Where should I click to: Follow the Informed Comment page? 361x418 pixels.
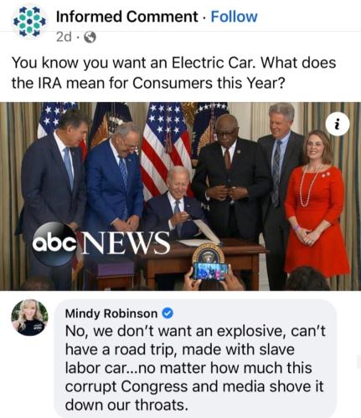234,17
